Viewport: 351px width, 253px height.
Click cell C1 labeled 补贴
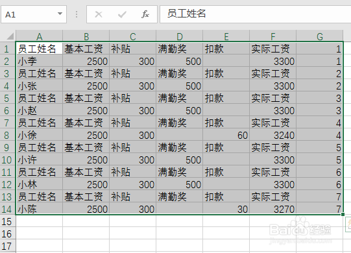[x=133, y=49]
